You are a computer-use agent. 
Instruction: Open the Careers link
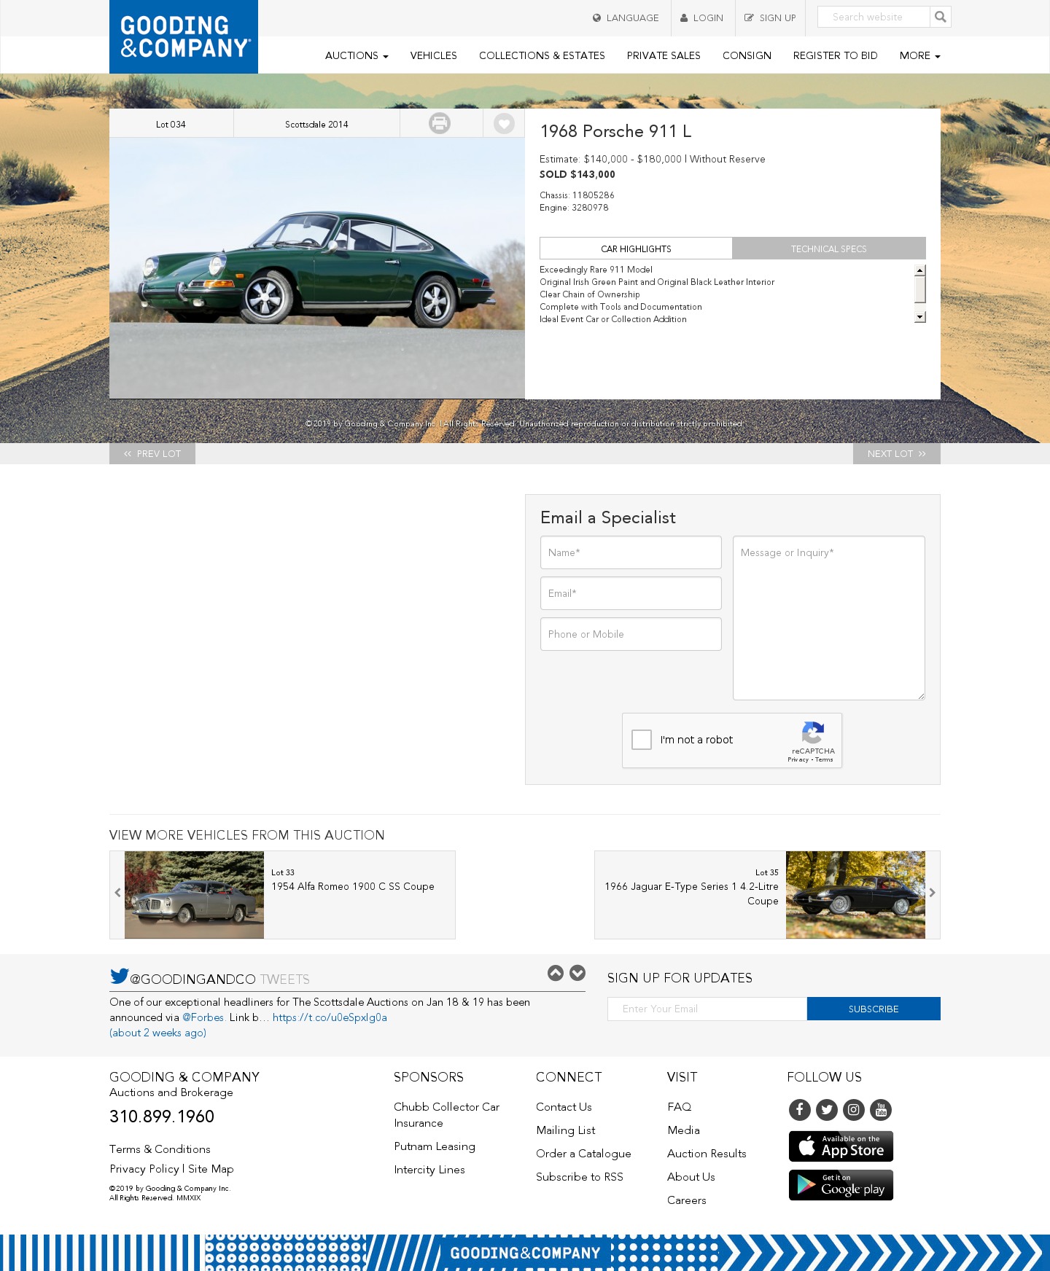(687, 1200)
